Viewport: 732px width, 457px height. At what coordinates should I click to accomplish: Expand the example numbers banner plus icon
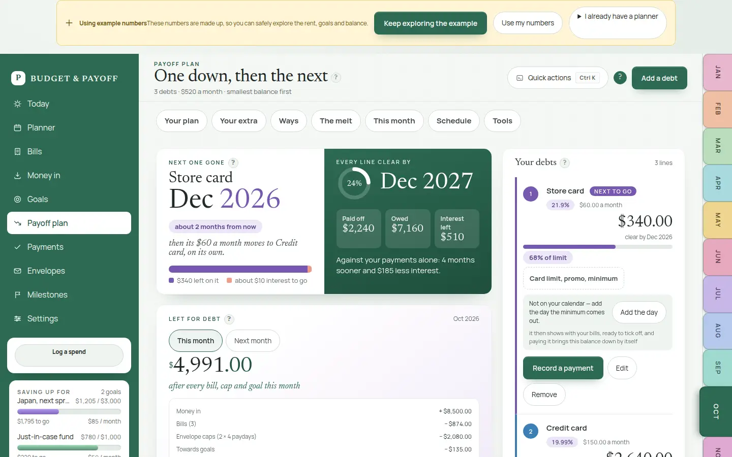click(x=69, y=23)
